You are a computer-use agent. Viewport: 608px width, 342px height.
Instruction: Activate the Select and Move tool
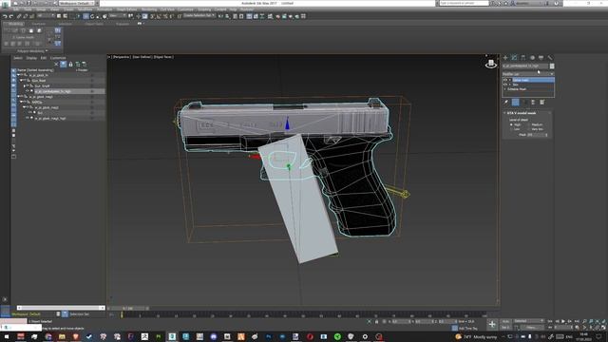(x=85, y=16)
